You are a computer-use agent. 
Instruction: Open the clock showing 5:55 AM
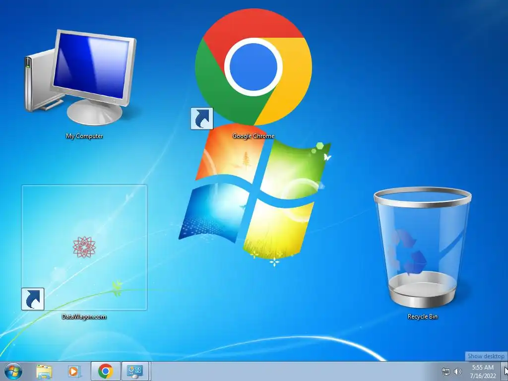point(483,371)
